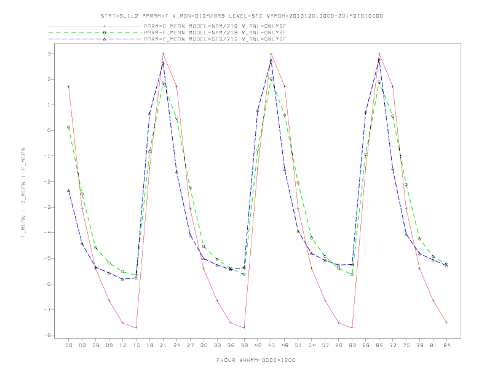The height and width of the screenshot is (376, 487).
Task: Click x-axis forecast hour label 45
Action: coord(271,345)
